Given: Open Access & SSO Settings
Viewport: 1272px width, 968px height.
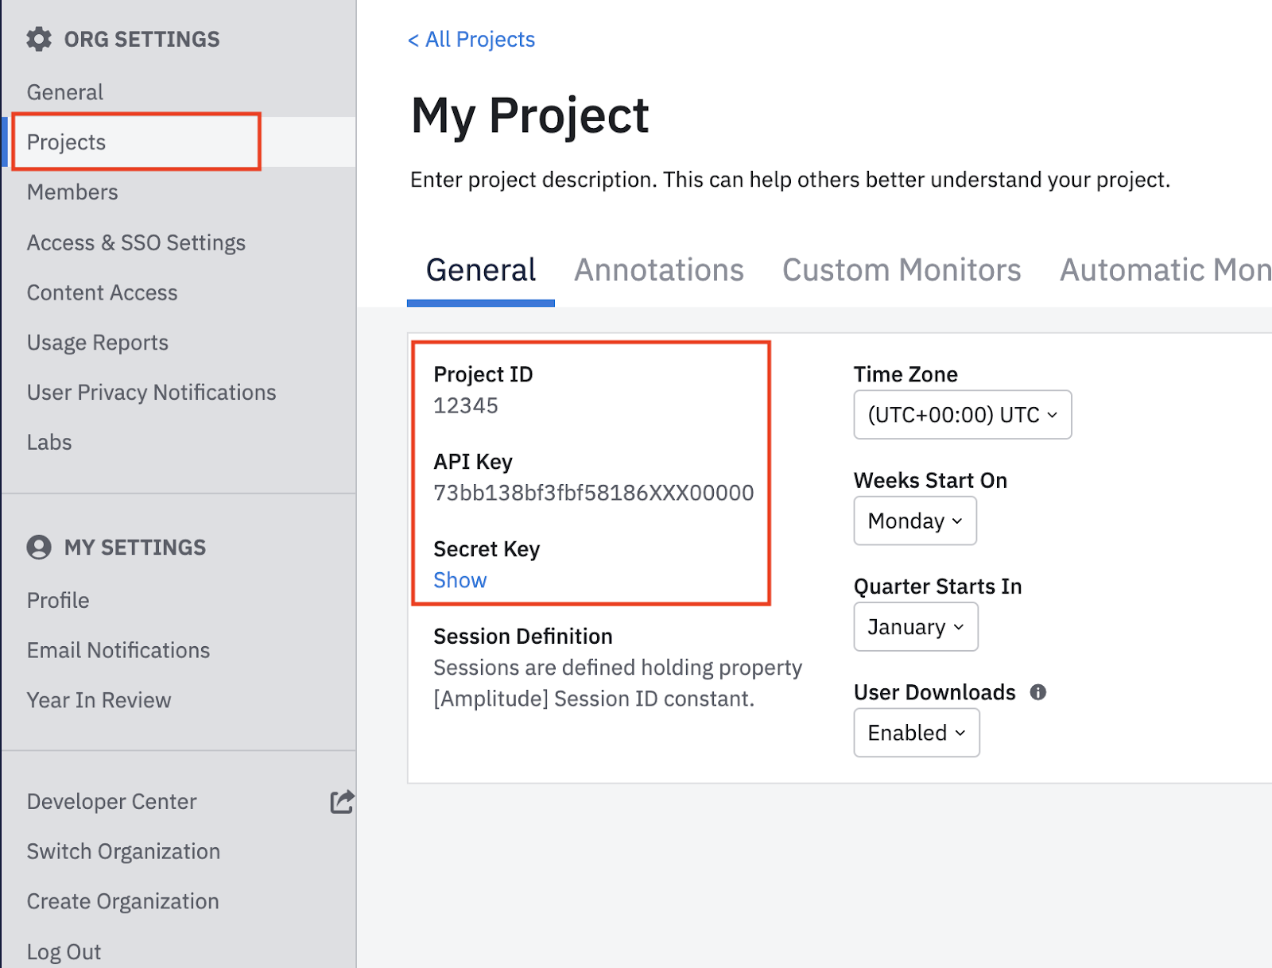Looking at the screenshot, I should (x=136, y=242).
